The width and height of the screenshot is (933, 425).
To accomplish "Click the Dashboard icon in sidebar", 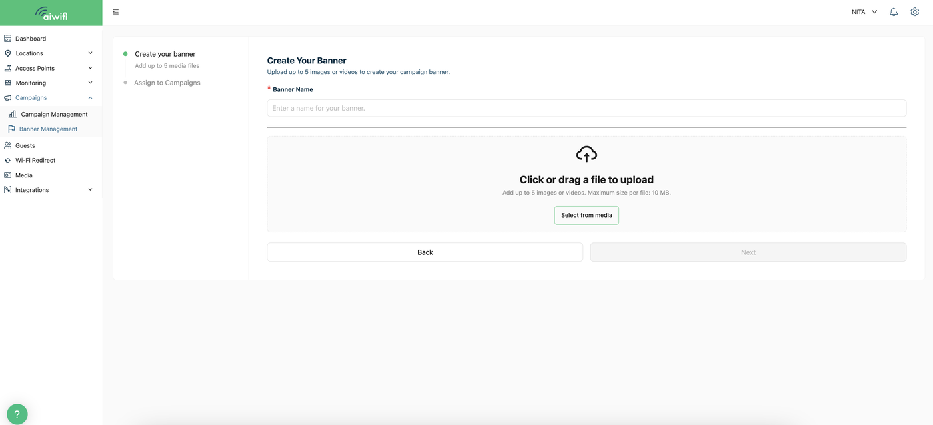I will click(x=8, y=39).
